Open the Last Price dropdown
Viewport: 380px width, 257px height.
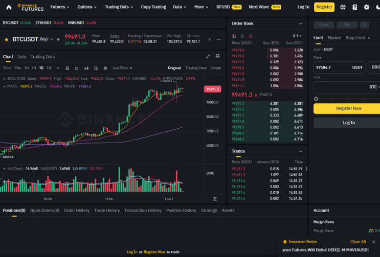[122, 68]
